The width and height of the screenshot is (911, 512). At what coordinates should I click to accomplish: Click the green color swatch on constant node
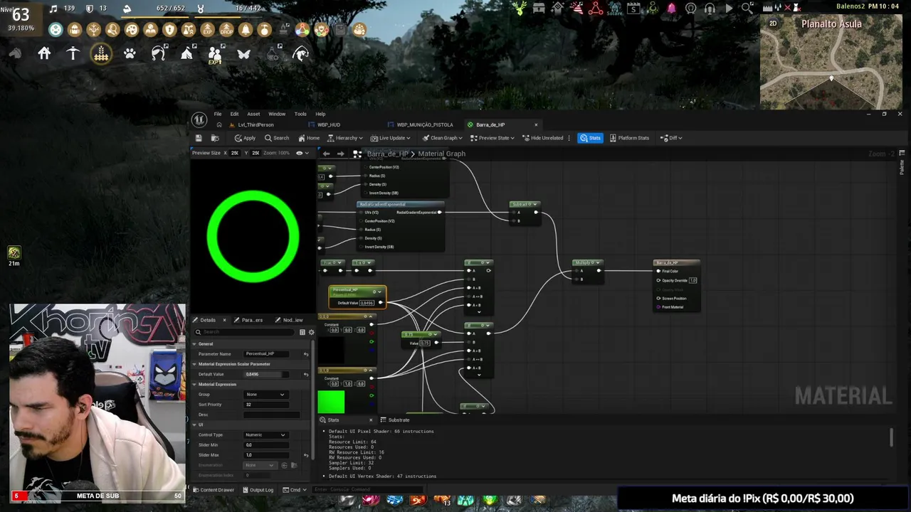pos(331,402)
